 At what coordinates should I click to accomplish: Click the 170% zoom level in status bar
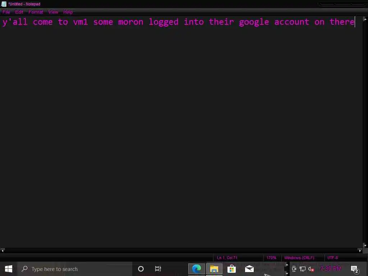pyautogui.click(x=271, y=257)
